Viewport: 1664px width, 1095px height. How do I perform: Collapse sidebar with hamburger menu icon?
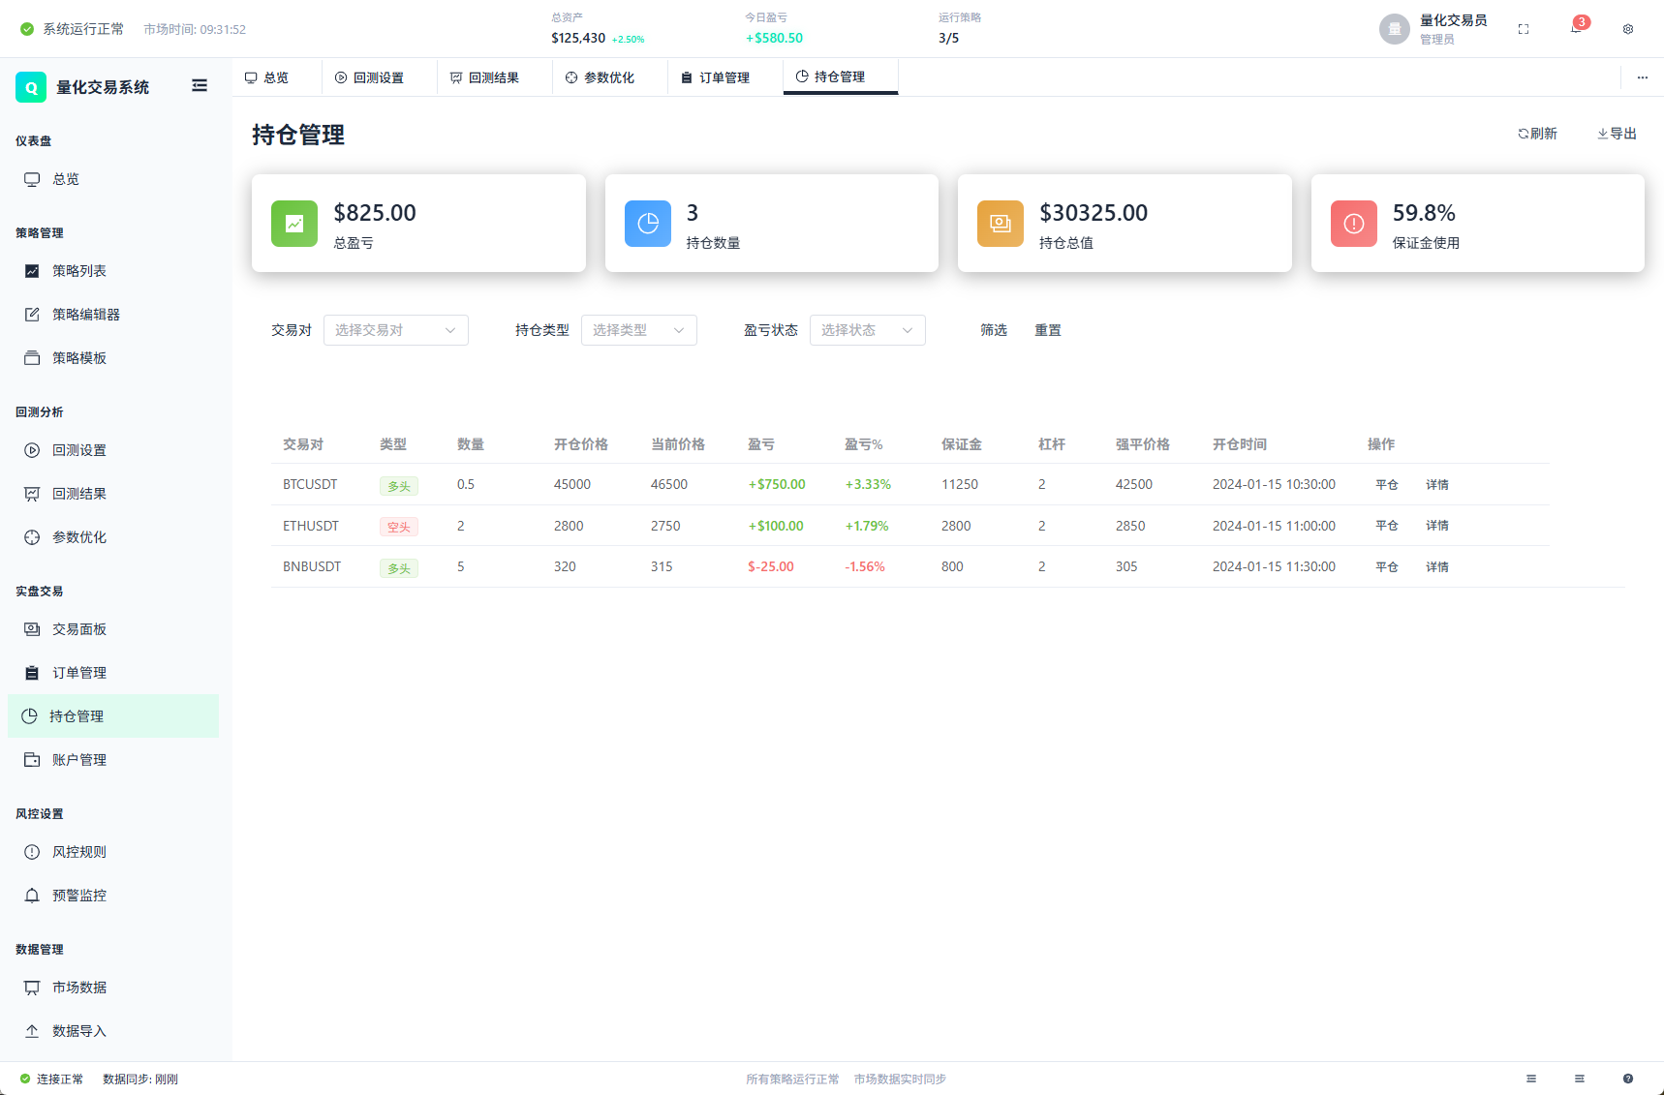coord(200,86)
